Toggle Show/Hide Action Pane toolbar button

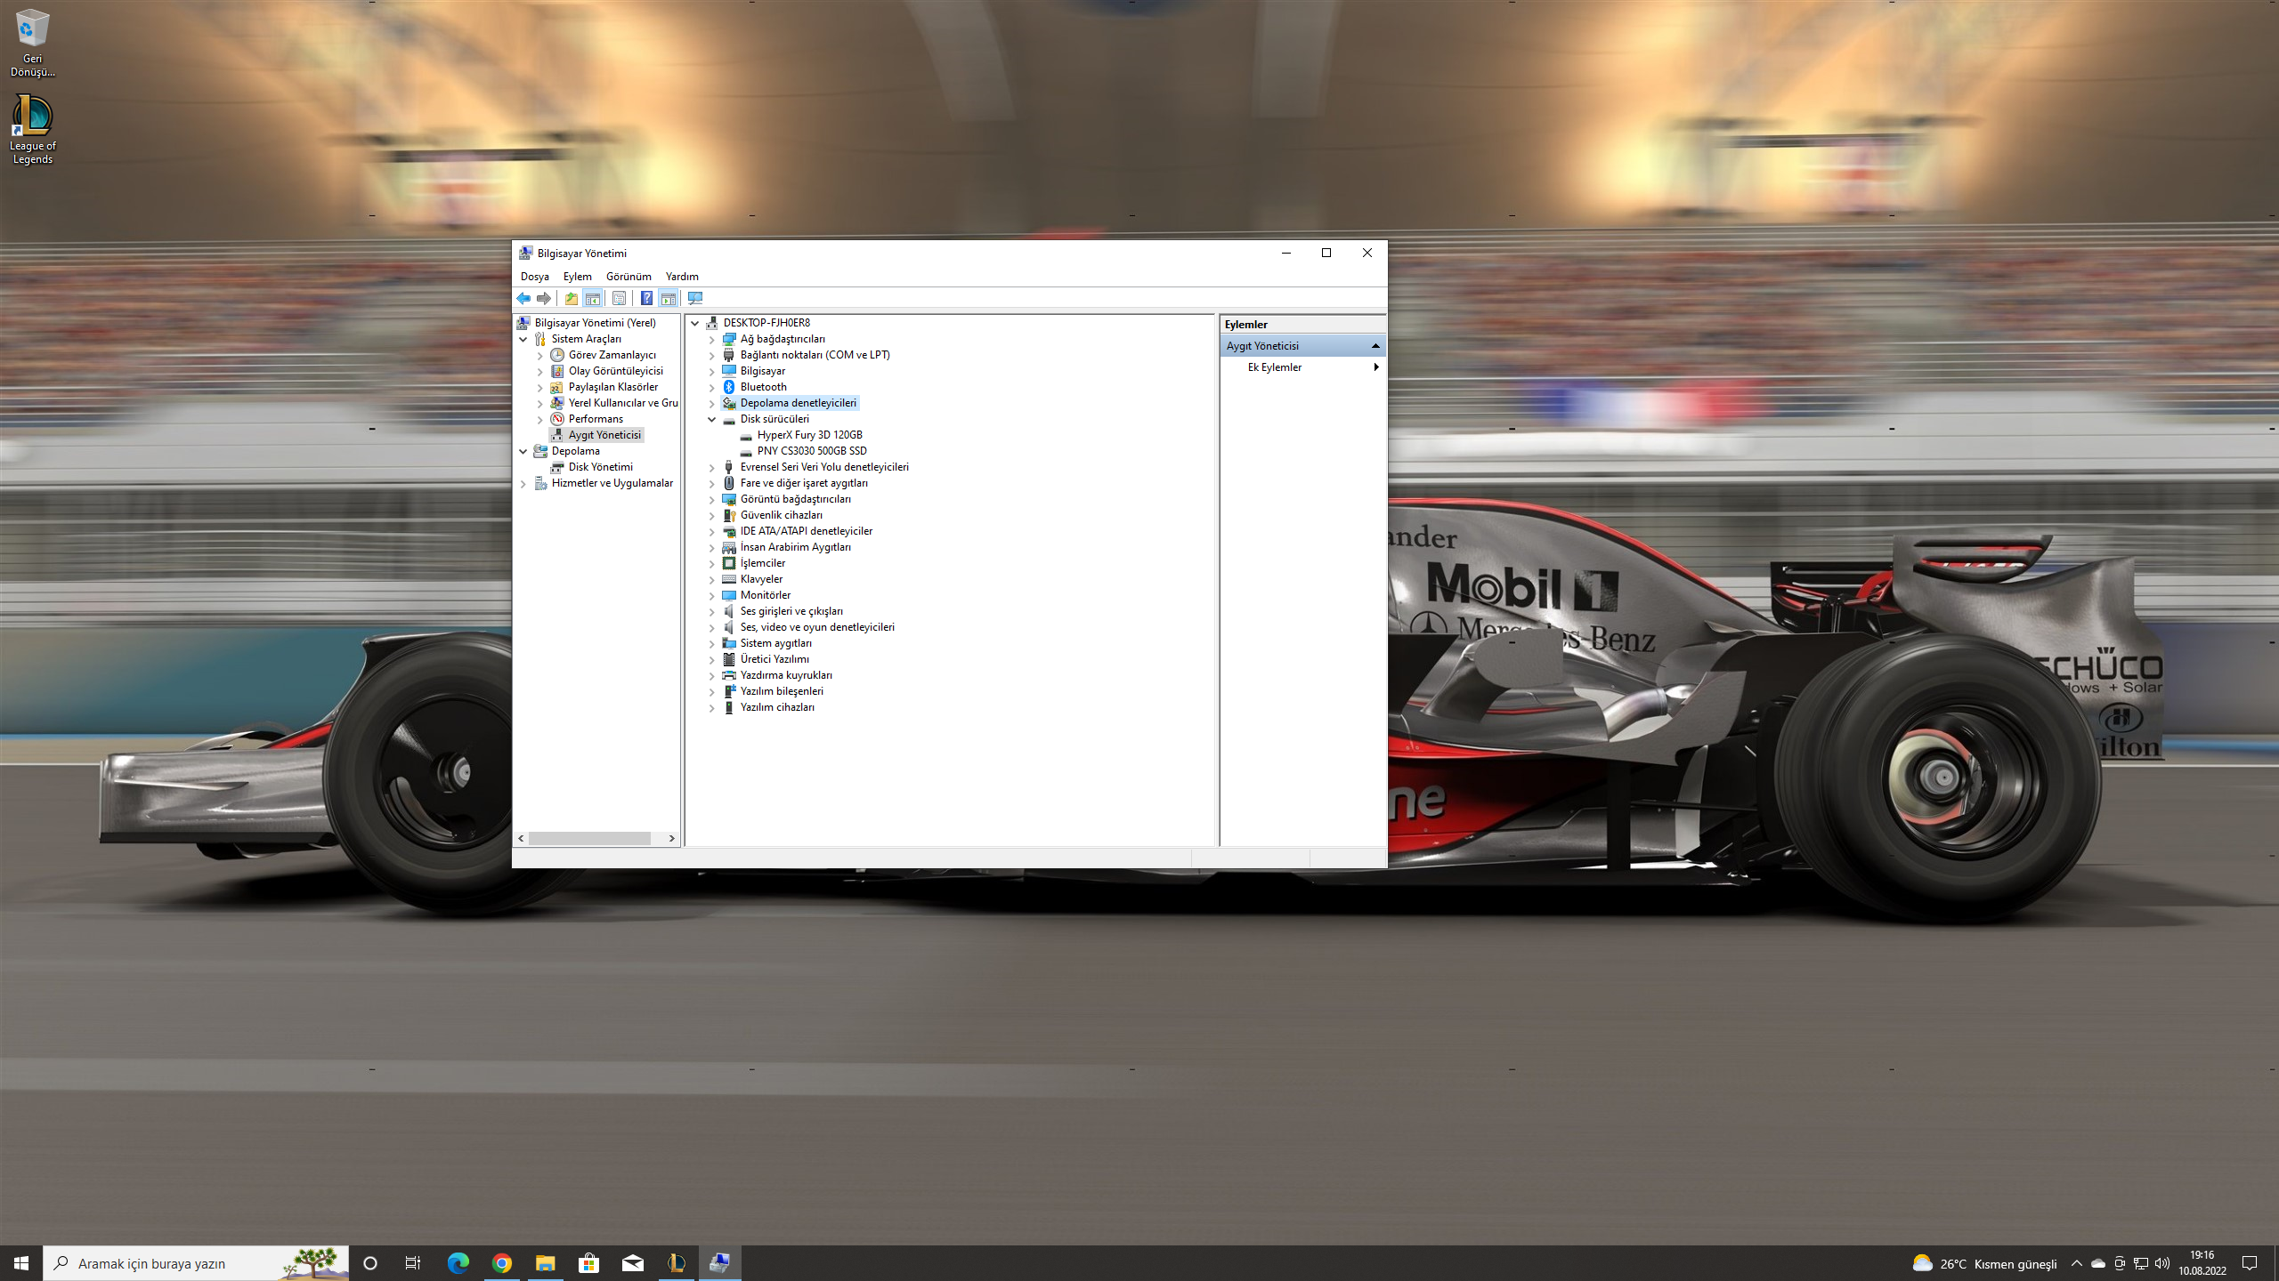669,298
